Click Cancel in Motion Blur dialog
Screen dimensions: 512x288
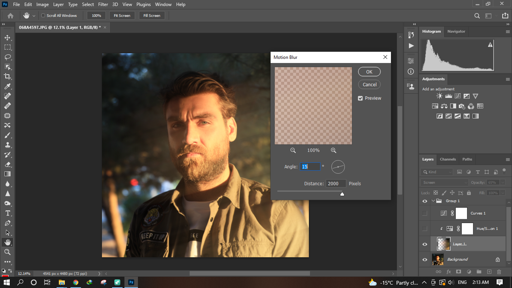point(369,85)
